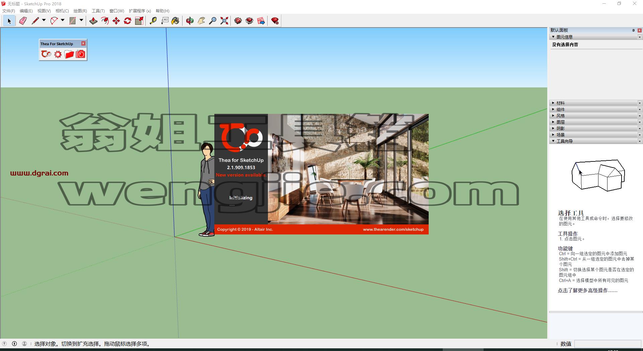The image size is (643, 351).
Task: Open the Extension Warehouse icon
Action: (249, 21)
